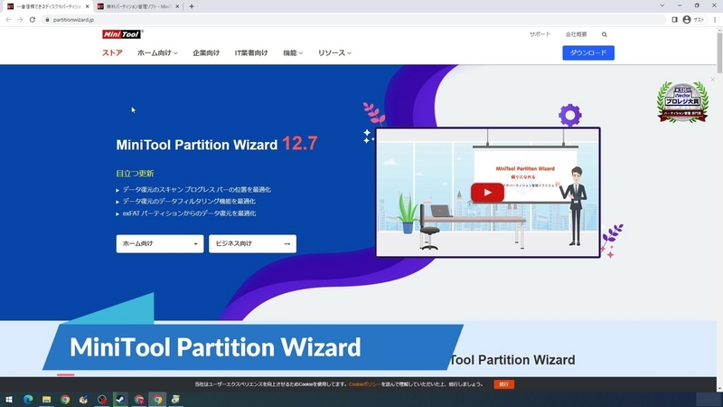Open the サポート link
Viewport: 723px width, 407px height.
[540, 34]
